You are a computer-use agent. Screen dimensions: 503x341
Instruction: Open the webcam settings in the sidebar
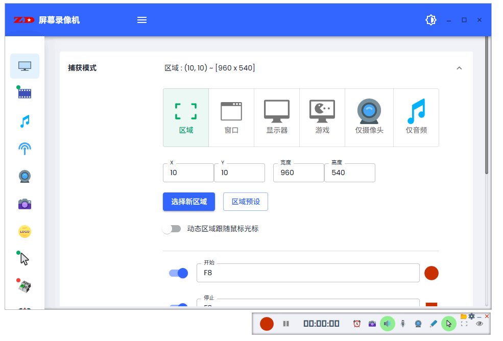(24, 176)
